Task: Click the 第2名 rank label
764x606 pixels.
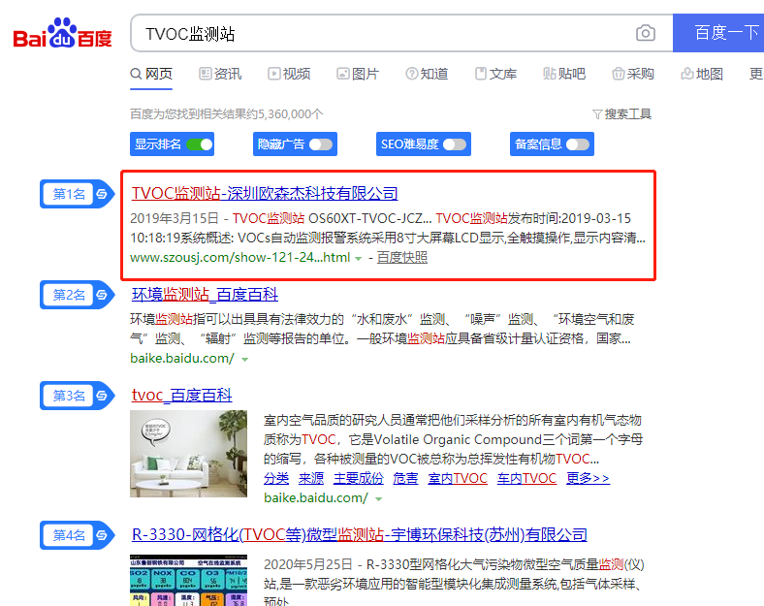Action: 69,295
